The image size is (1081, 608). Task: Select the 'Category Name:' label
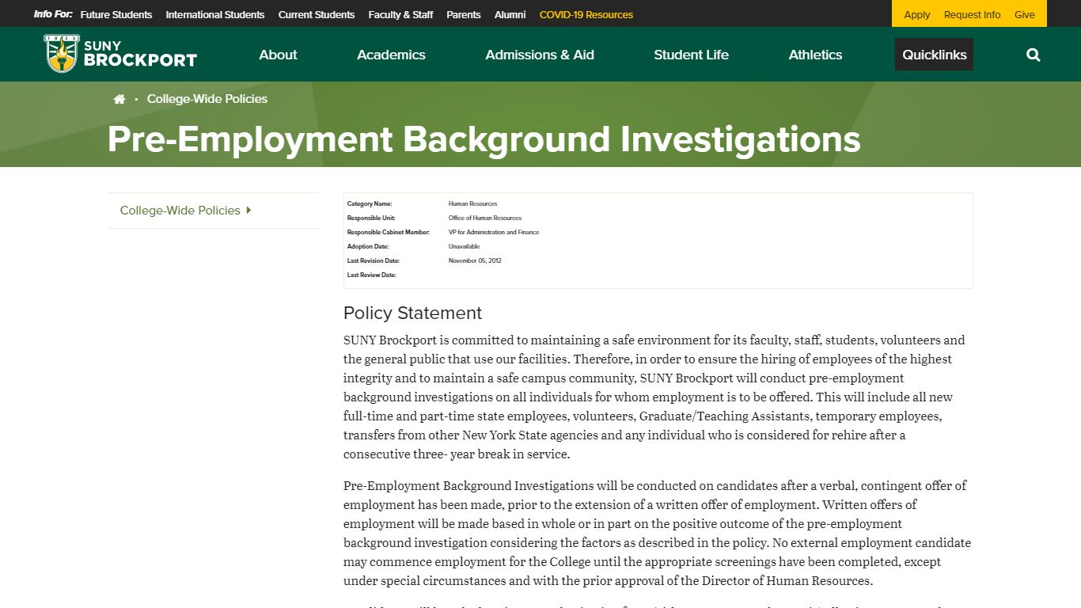[370, 203]
